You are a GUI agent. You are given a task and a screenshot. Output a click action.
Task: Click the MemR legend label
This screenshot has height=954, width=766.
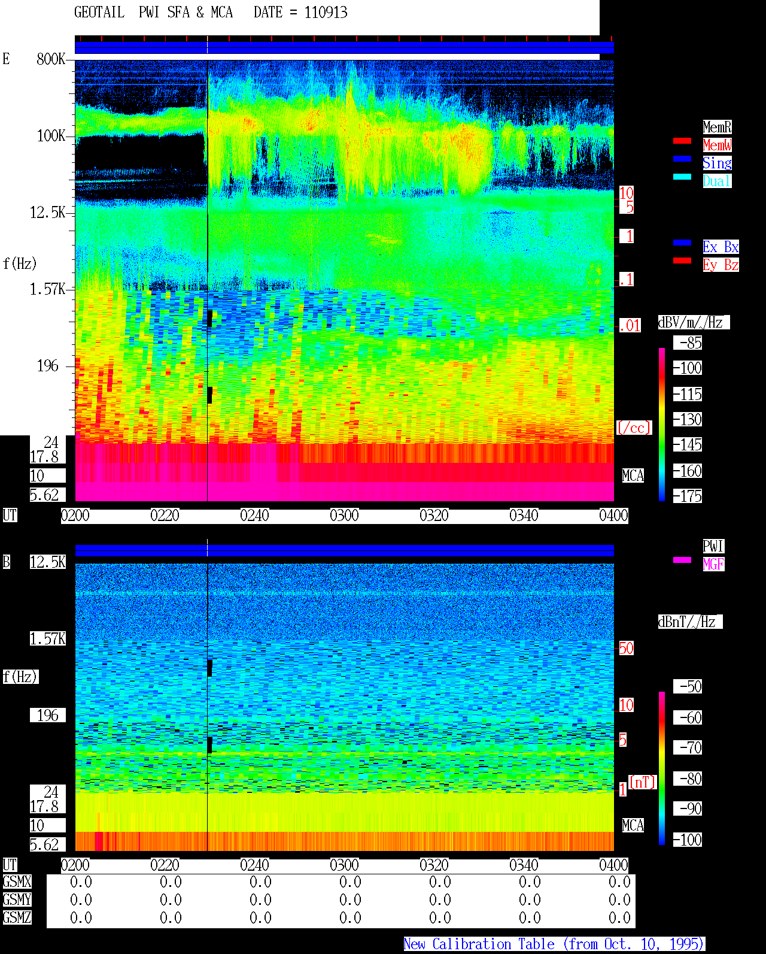(x=717, y=127)
